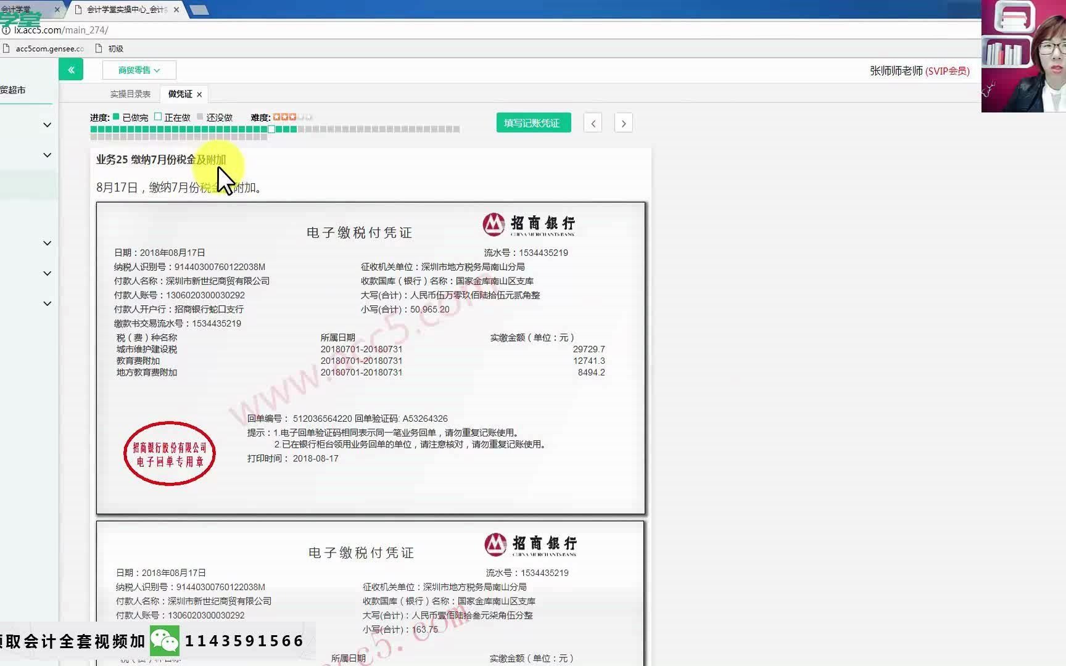
Task: Select the 做凭证 tab
Action: 180,94
